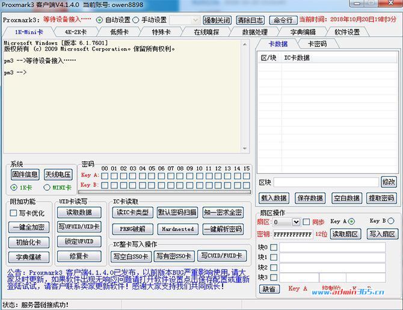403x310 pixels.
Task: Click the 一键全加密 button
Action: tap(28, 227)
